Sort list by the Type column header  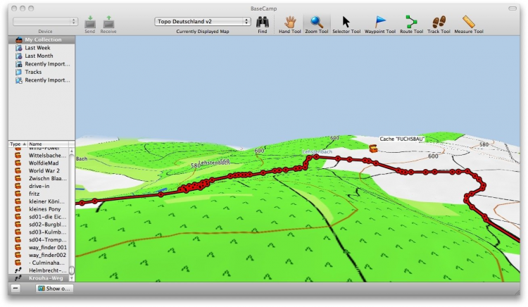click(18, 144)
